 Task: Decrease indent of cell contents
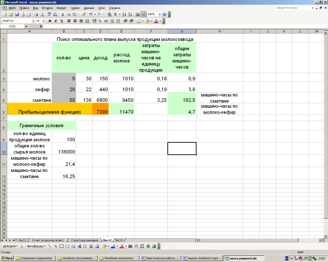126,21
